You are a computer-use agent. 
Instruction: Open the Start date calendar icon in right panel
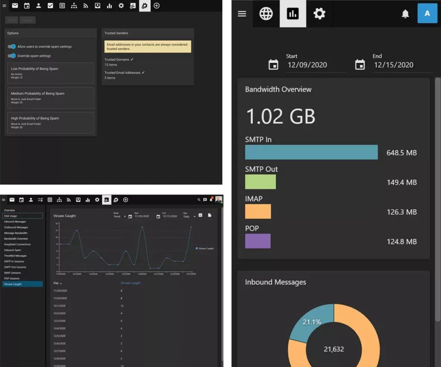pos(273,65)
